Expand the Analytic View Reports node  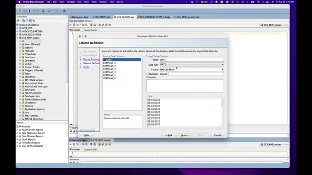click(18, 130)
